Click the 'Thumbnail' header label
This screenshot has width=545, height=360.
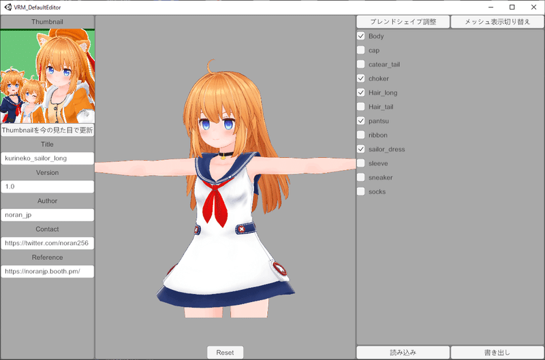coord(47,22)
